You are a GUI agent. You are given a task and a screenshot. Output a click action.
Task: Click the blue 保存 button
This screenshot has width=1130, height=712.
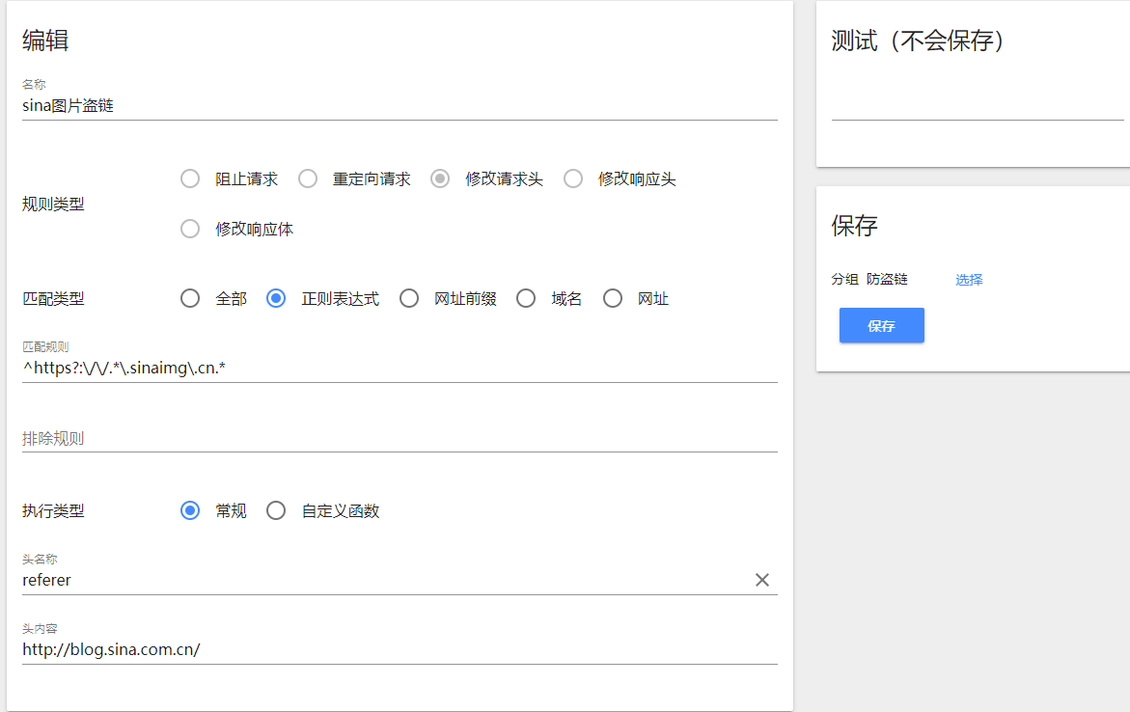point(881,326)
